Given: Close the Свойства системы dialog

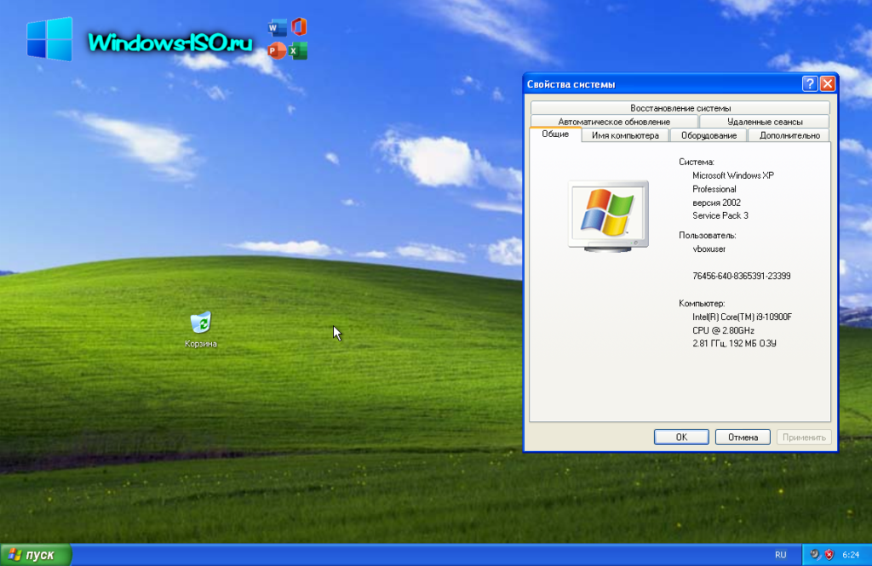Looking at the screenshot, I should pyautogui.click(x=828, y=84).
